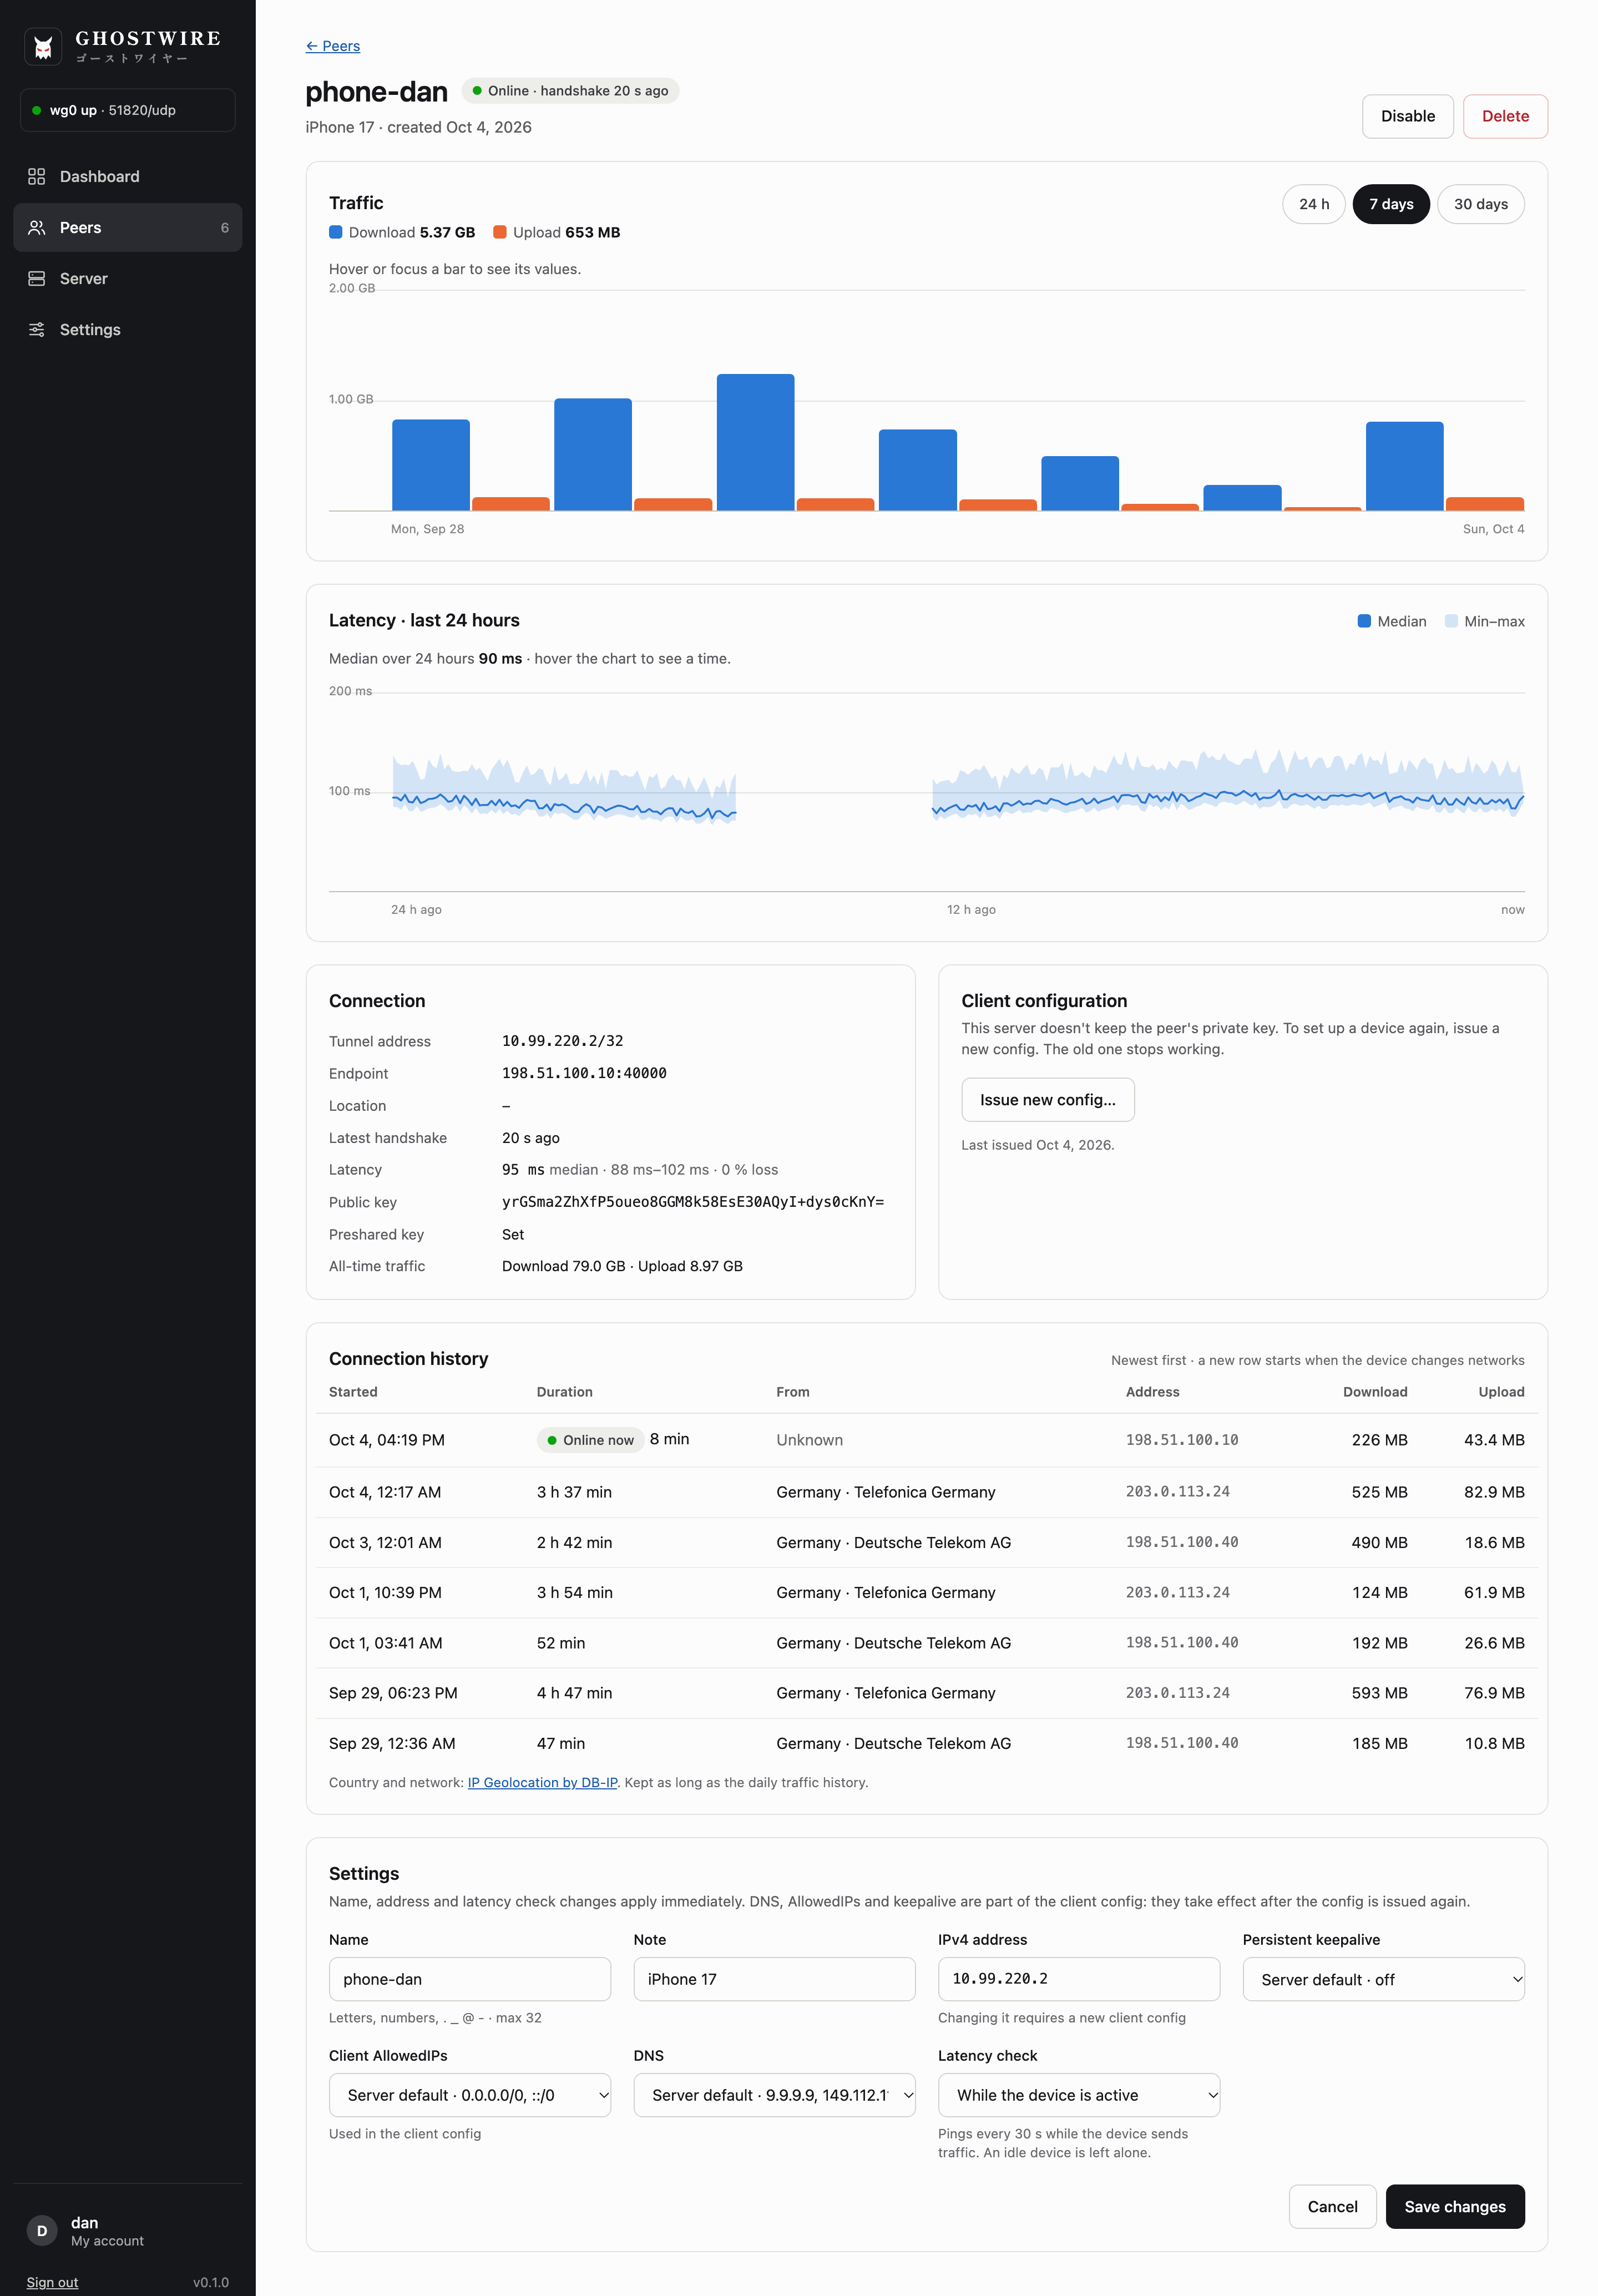This screenshot has height=2296, width=1598.
Task: Click the Sep 29, 06:23 PM history row
Action: [x=926, y=1693]
